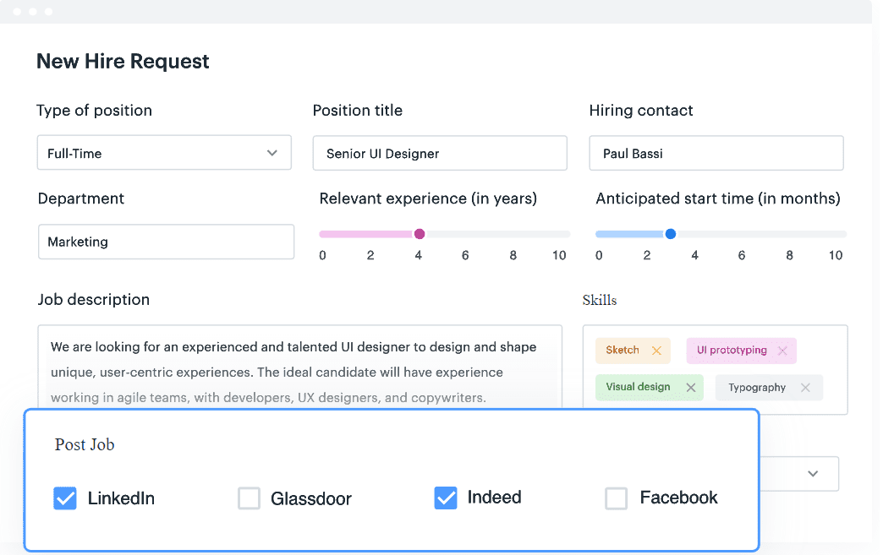Open the Type of position dropdown

164,153
